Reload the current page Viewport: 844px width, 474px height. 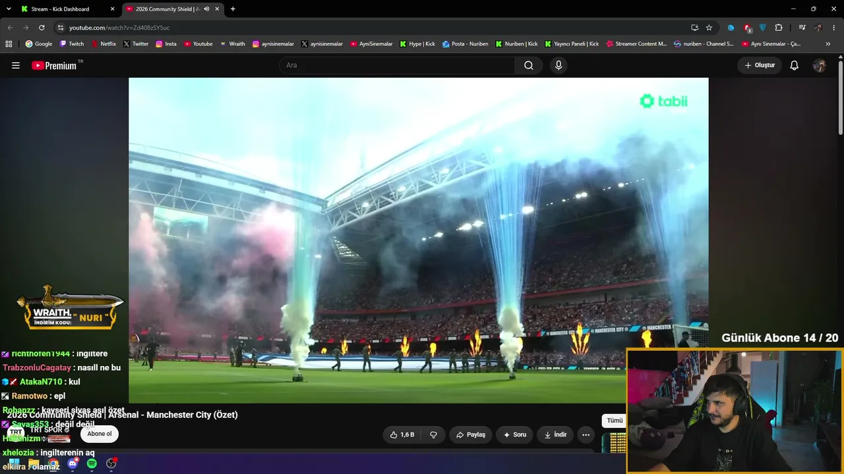pos(42,28)
